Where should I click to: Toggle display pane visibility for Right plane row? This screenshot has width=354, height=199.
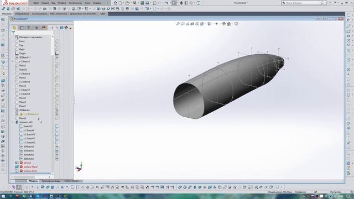(x=56, y=49)
